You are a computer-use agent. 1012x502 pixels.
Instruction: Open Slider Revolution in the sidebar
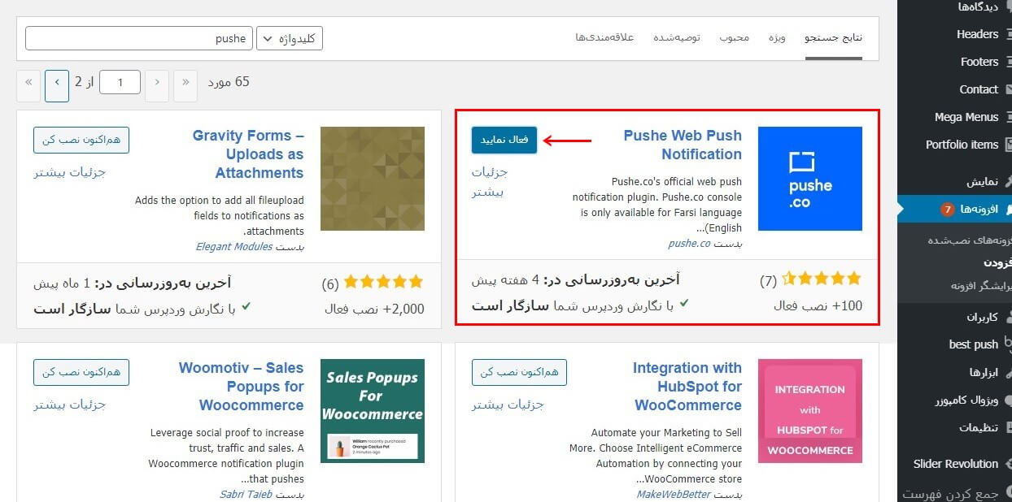tap(955, 464)
